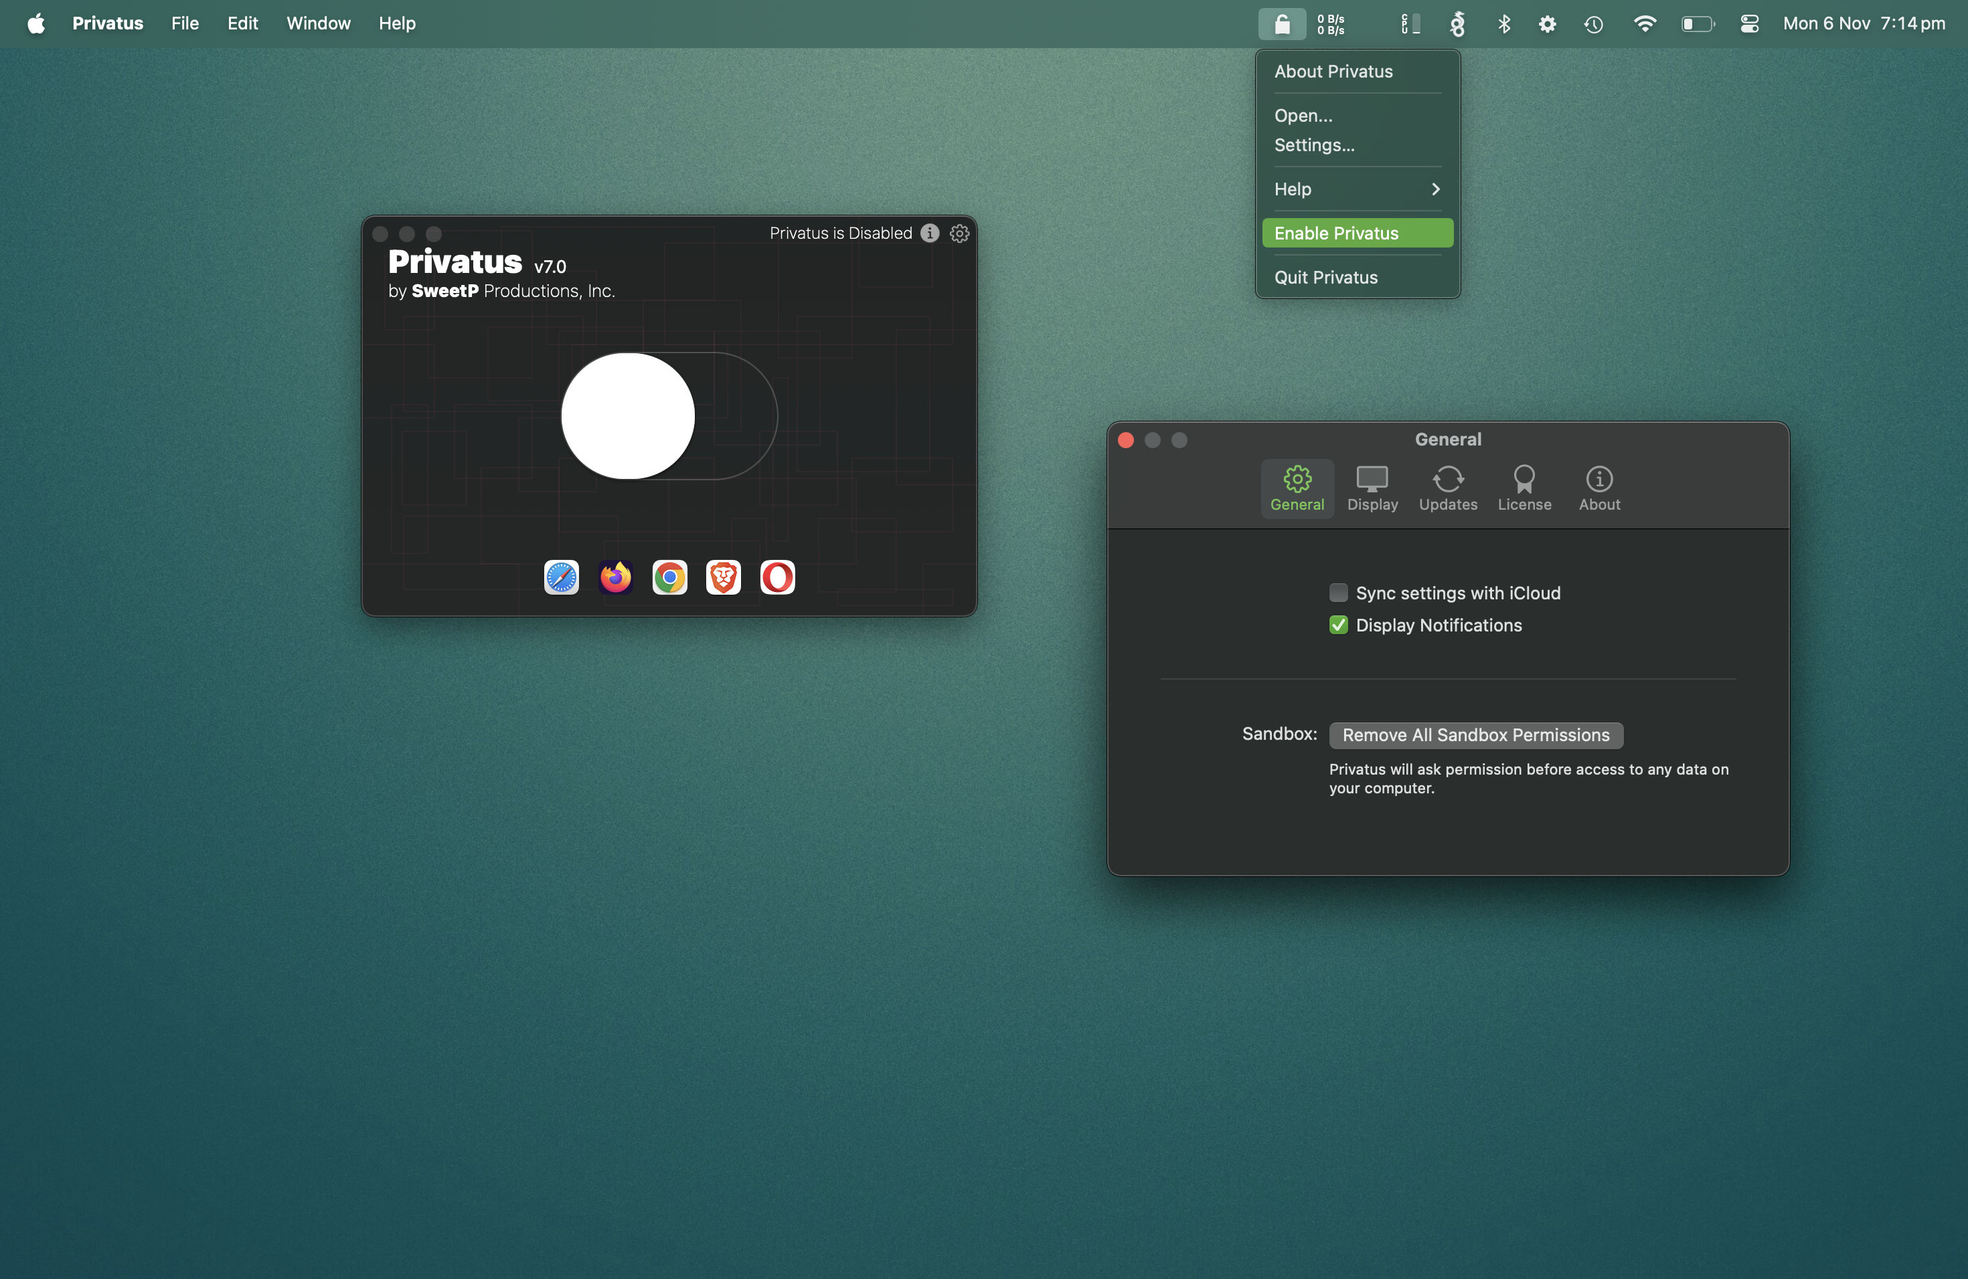
Task: Click the Privatus is Disabled status text
Action: [x=840, y=233]
